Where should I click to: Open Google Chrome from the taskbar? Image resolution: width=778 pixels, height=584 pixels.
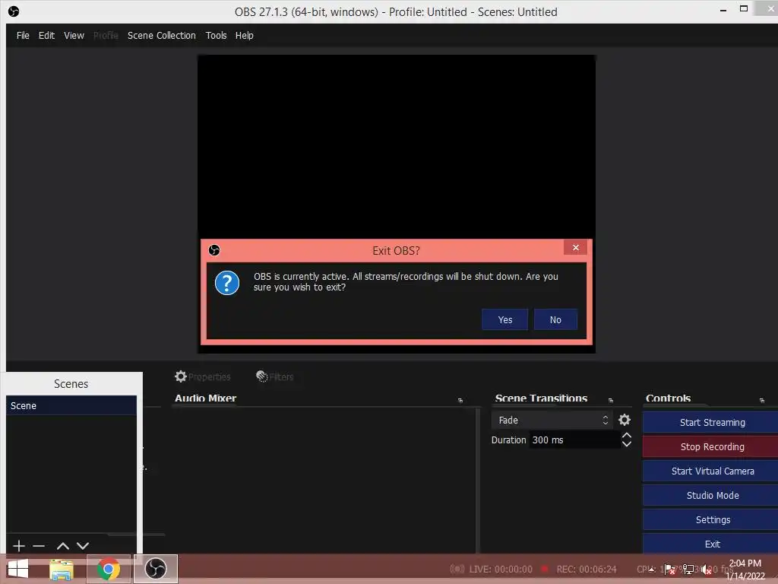point(109,569)
